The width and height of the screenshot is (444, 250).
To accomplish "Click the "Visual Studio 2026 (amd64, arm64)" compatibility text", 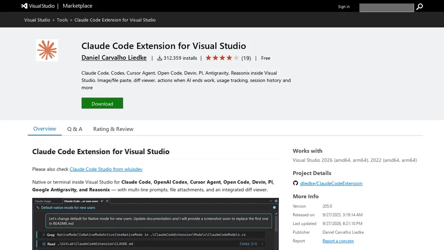I will pos(331,160).
